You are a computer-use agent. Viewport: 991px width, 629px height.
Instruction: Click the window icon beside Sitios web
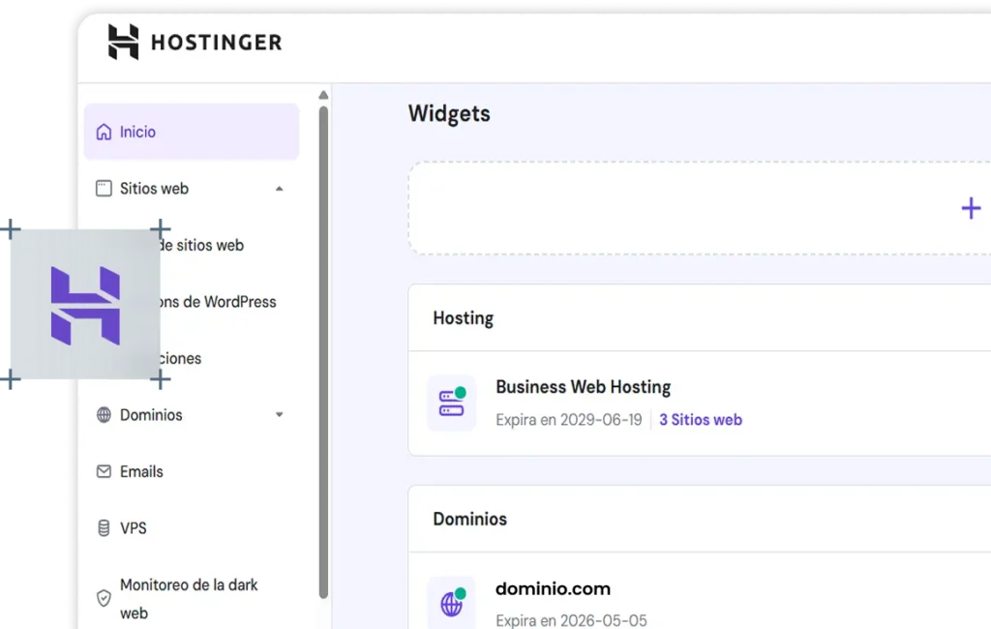[x=104, y=189]
